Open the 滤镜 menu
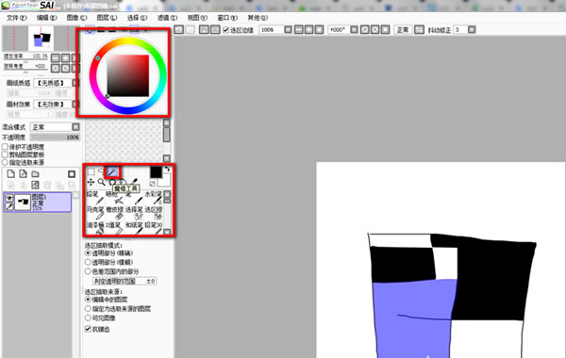566x358 pixels. [167, 18]
